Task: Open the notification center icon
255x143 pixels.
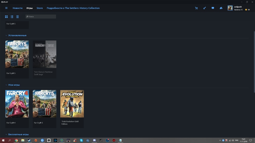Action: [250, 140]
